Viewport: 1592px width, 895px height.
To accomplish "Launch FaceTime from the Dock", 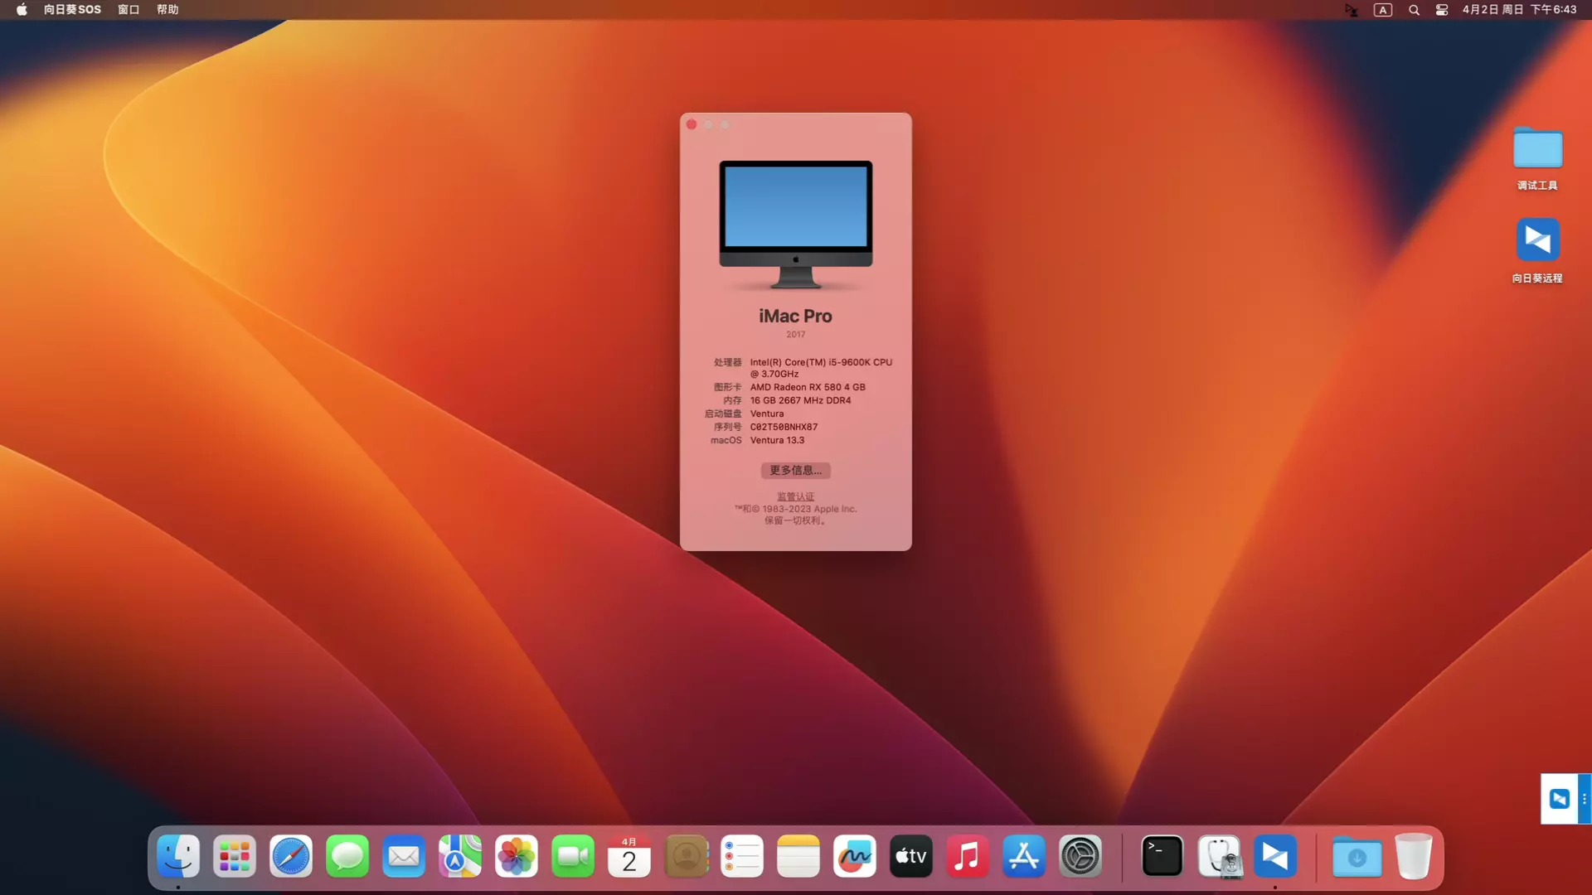I will pos(573,856).
